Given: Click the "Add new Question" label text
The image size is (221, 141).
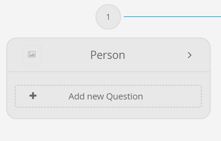Looking at the screenshot, I should [x=106, y=96].
